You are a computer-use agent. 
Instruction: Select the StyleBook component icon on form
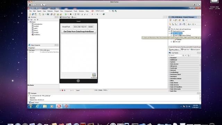[94, 75]
